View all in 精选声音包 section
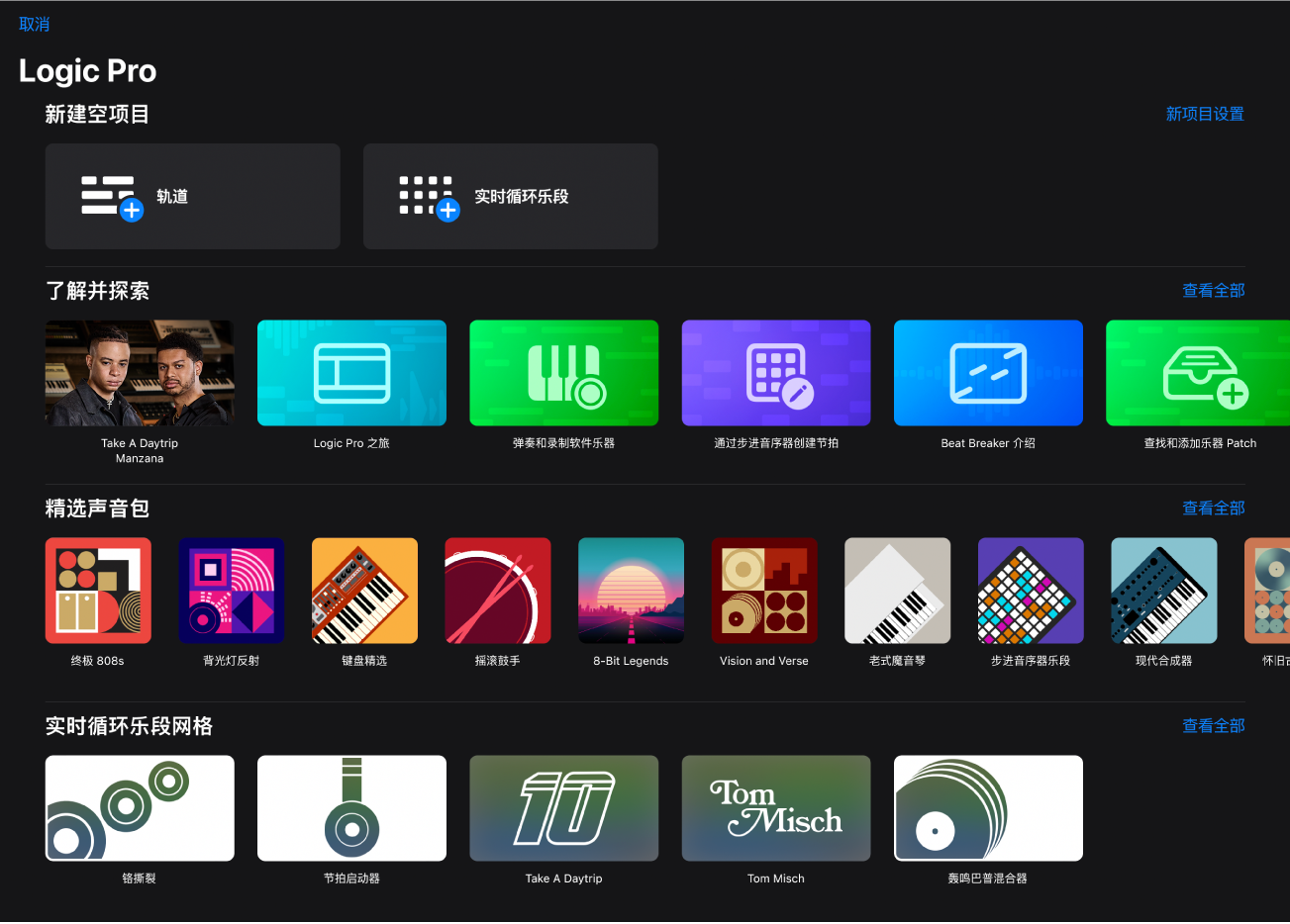 coord(1214,508)
